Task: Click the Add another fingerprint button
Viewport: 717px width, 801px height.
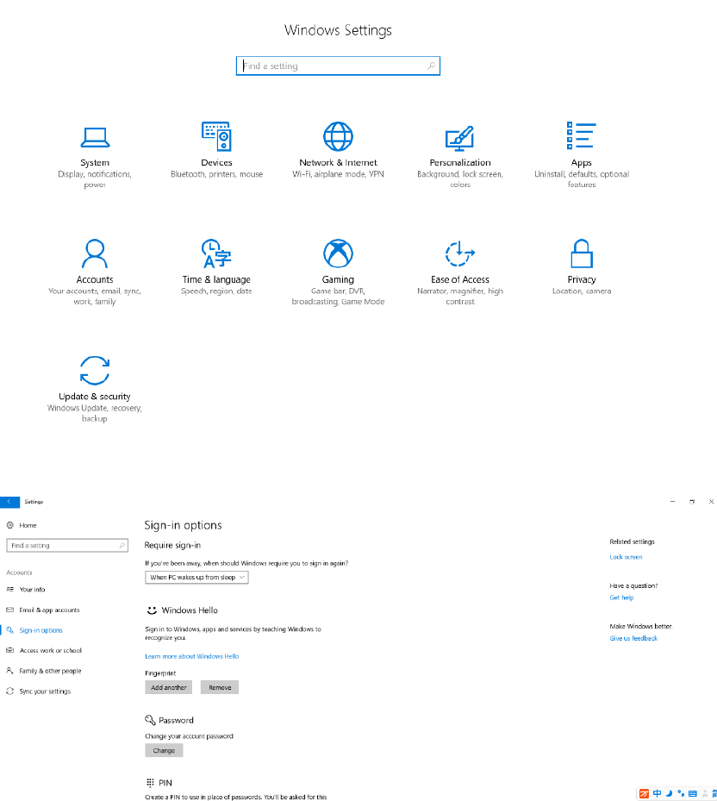Action: coord(169,687)
